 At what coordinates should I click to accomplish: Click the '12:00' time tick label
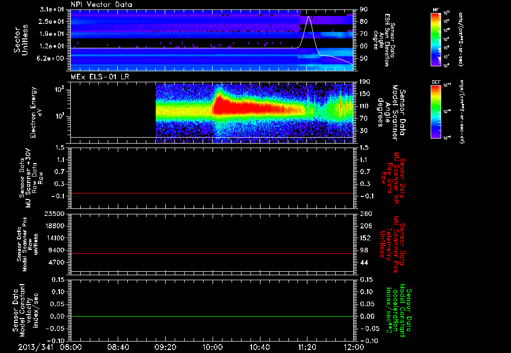point(354,347)
